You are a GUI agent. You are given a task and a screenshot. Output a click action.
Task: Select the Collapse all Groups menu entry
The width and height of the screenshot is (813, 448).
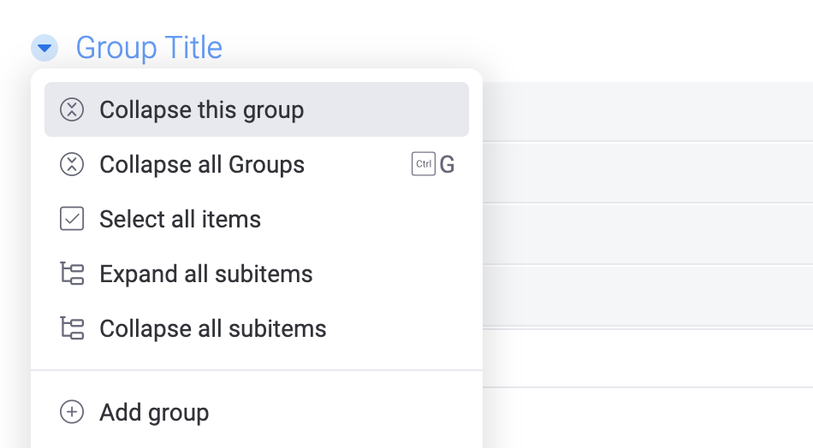click(x=202, y=165)
